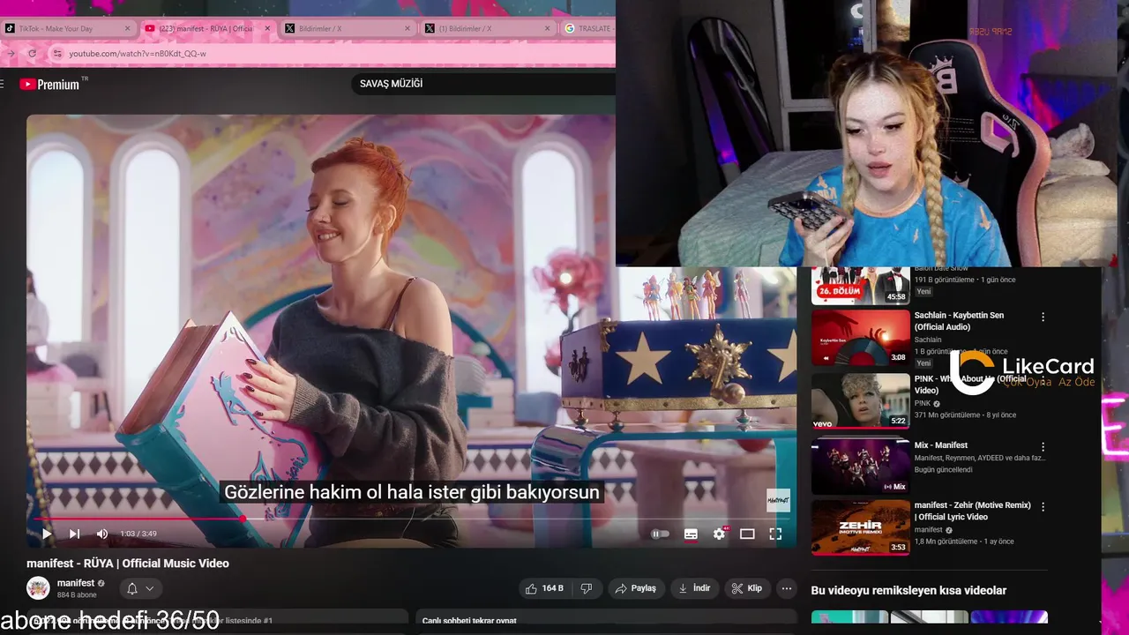Viewport: 1129px width, 635px height.
Task: Select the manifest - RÜYA browser tab
Action: pos(207,28)
